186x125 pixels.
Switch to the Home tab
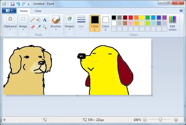click(24, 11)
